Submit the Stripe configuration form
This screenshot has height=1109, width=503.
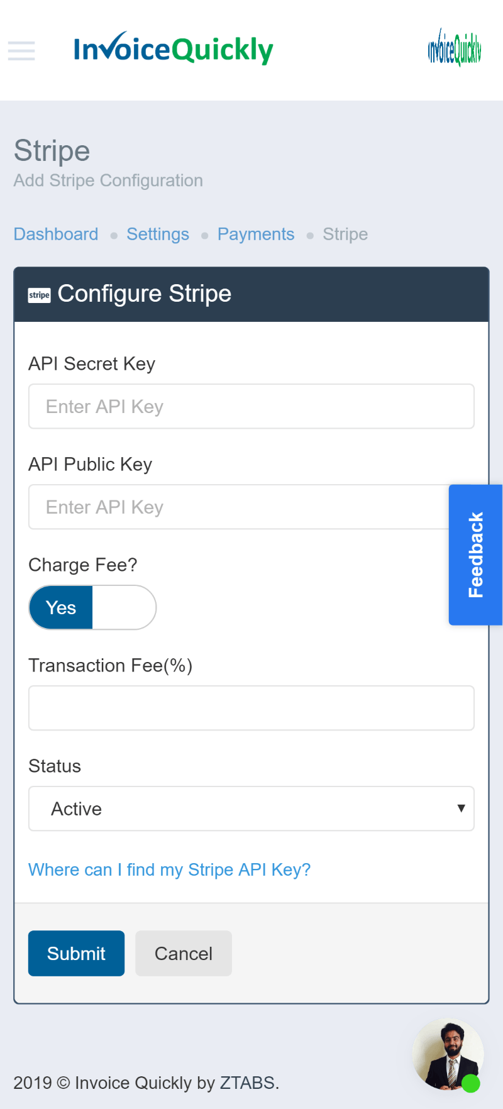[76, 954]
